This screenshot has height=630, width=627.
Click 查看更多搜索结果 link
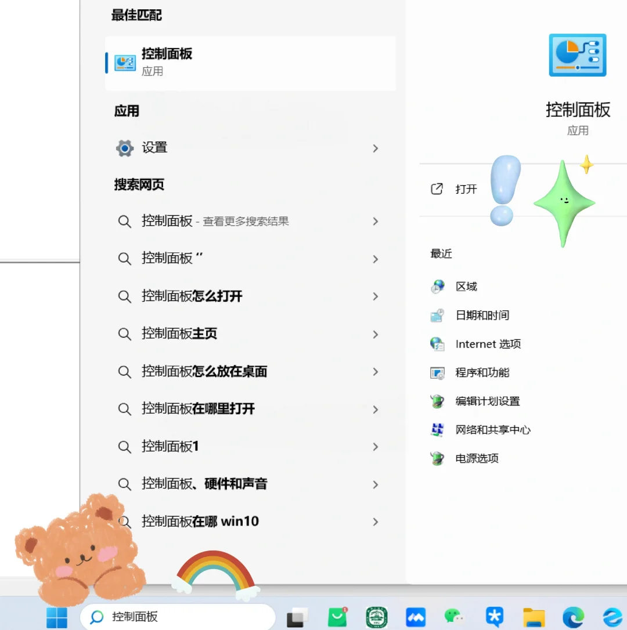coord(245,222)
